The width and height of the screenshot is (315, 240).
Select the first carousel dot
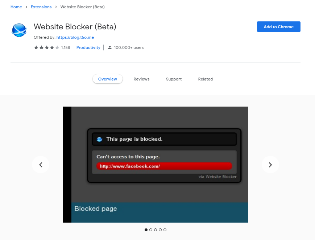[x=146, y=230]
